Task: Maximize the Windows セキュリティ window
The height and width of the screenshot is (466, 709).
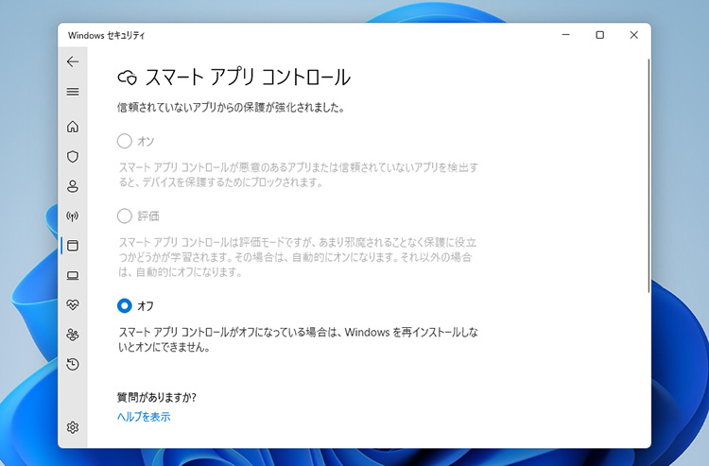Action: (x=599, y=35)
